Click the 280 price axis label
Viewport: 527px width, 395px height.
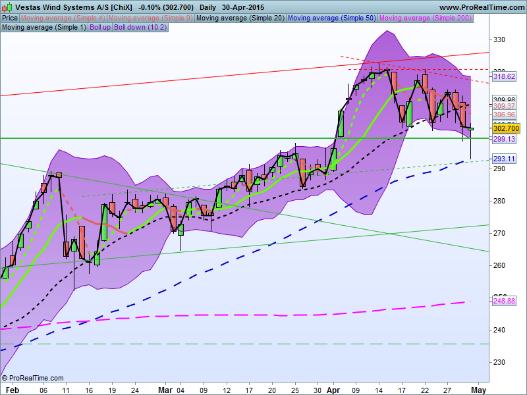[x=499, y=201]
